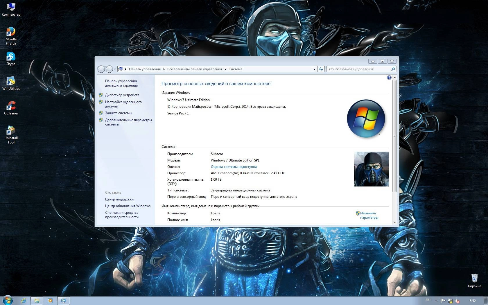Open Windows Explorer folder on taskbar
Viewport: 488px width, 305px height.
37,301
